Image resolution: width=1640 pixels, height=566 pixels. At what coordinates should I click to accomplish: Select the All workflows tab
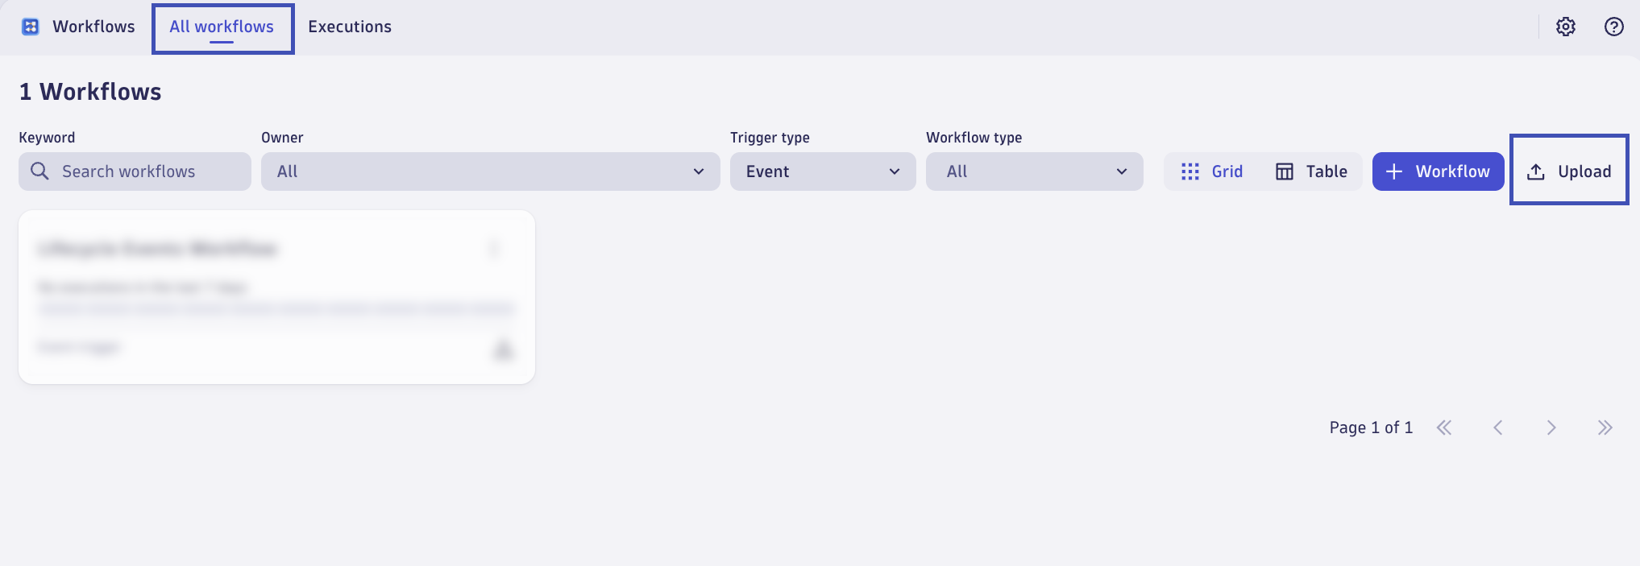(222, 27)
